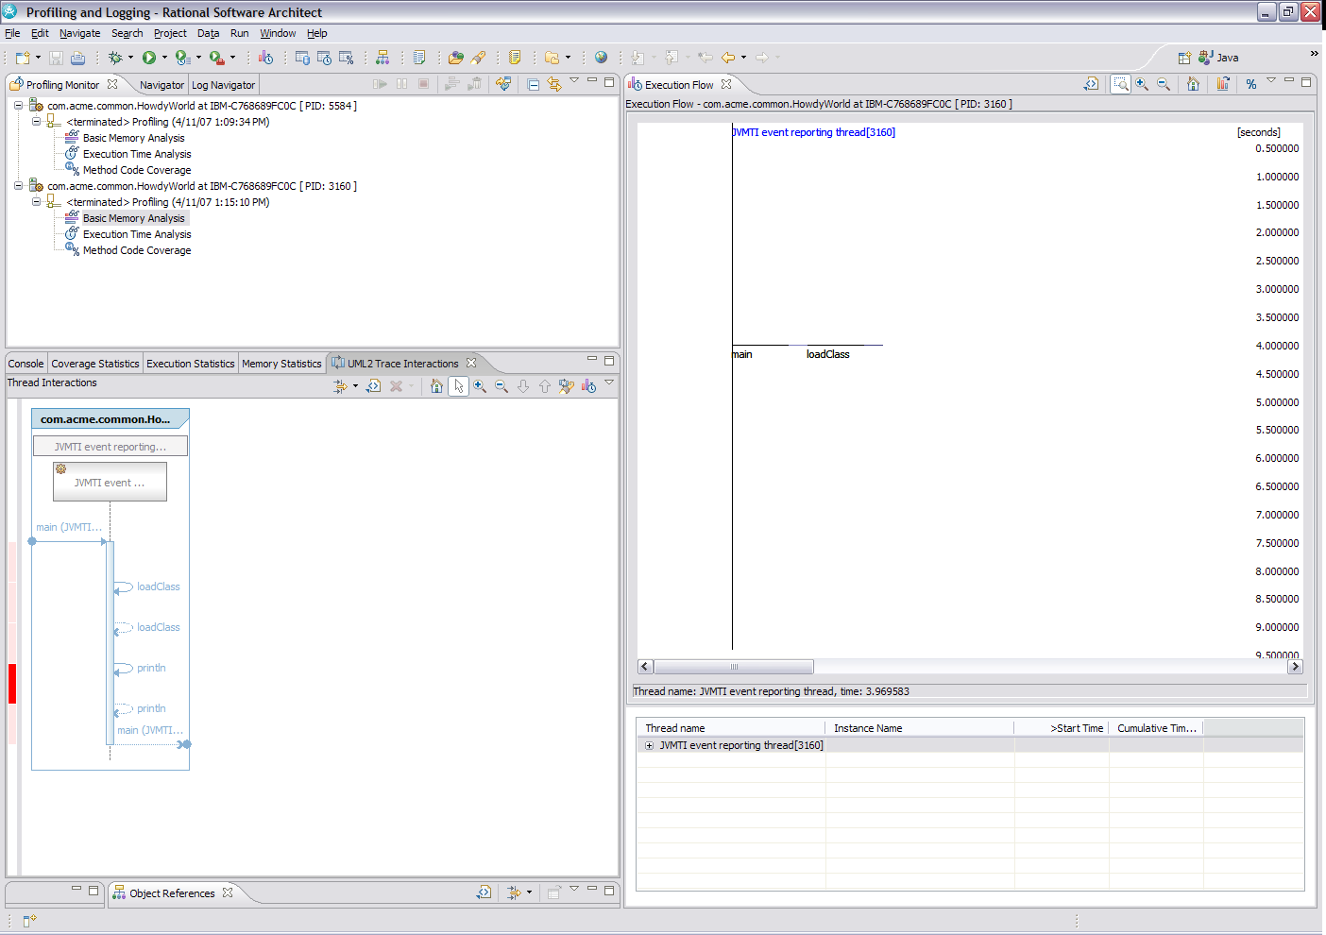Open the Window menu
Viewport: 1326px width, 935px height.
[278, 33]
